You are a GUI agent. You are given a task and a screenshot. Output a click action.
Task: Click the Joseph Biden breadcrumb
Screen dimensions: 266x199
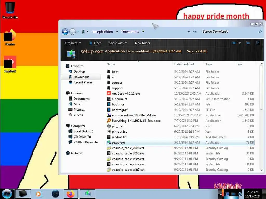tap(102, 32)
